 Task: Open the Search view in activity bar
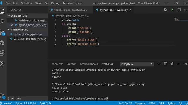tap(2, 21)
